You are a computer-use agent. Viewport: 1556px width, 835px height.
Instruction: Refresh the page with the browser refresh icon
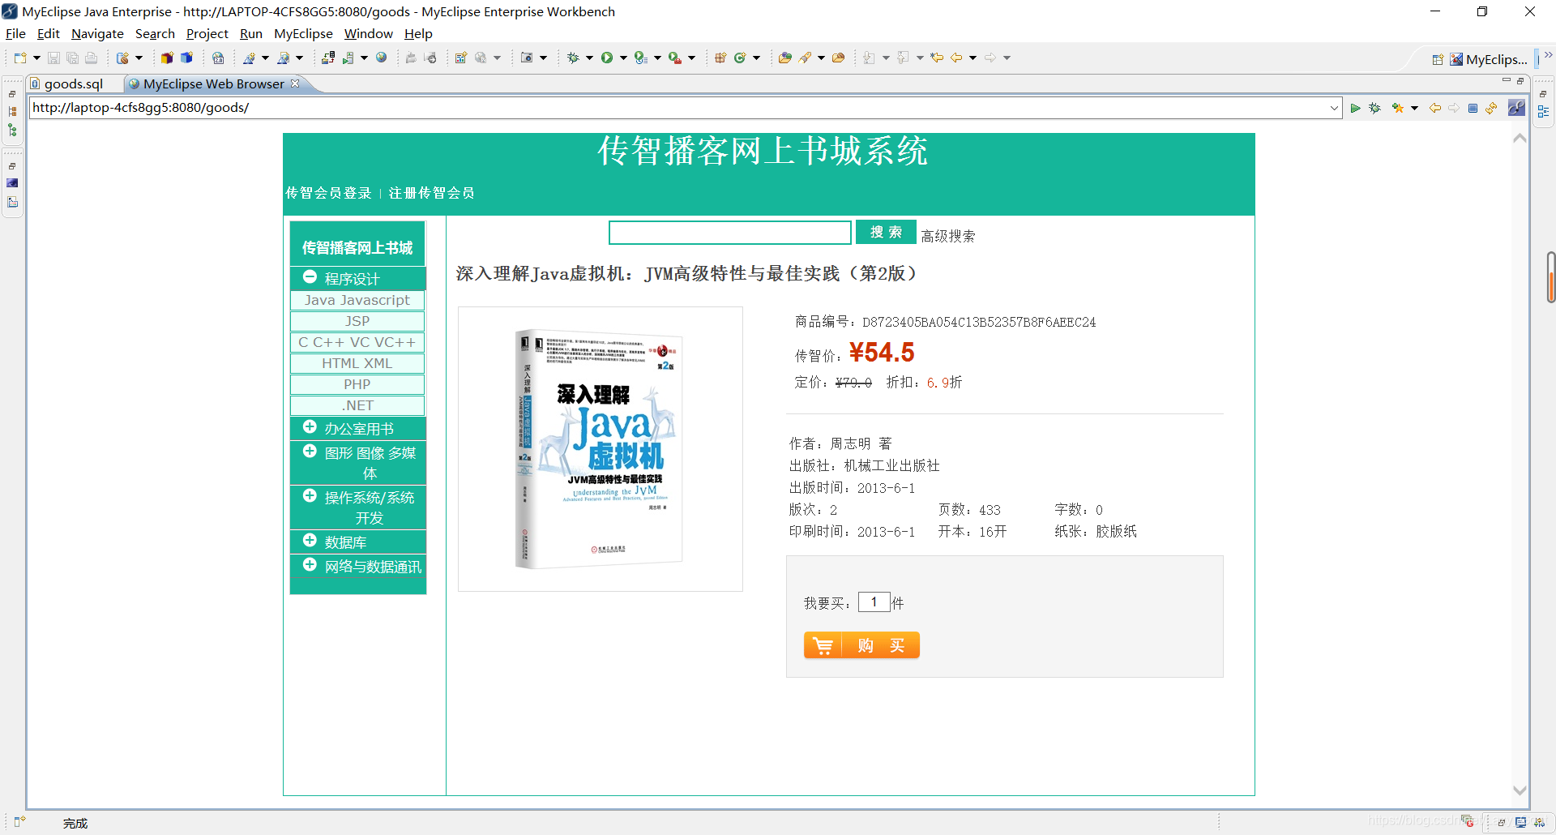[1492, 108]
